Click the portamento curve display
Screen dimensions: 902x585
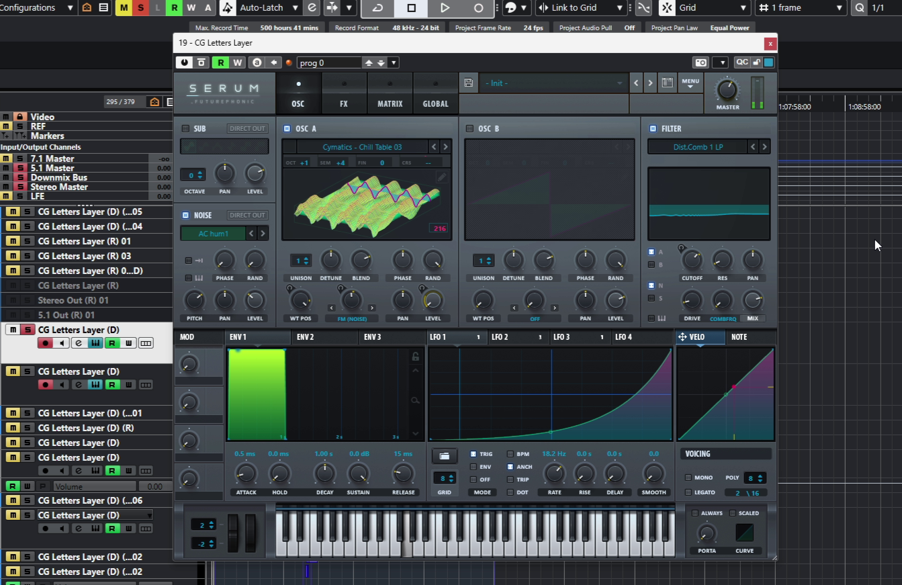(744, 533)
